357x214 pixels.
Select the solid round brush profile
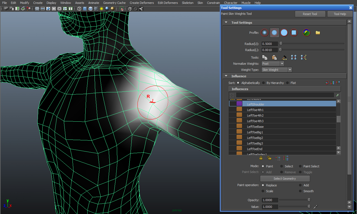[284, 33]
